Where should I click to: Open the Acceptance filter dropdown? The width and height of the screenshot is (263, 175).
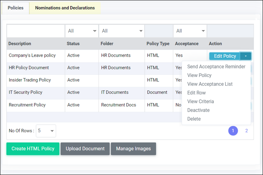tap(190, 31)
